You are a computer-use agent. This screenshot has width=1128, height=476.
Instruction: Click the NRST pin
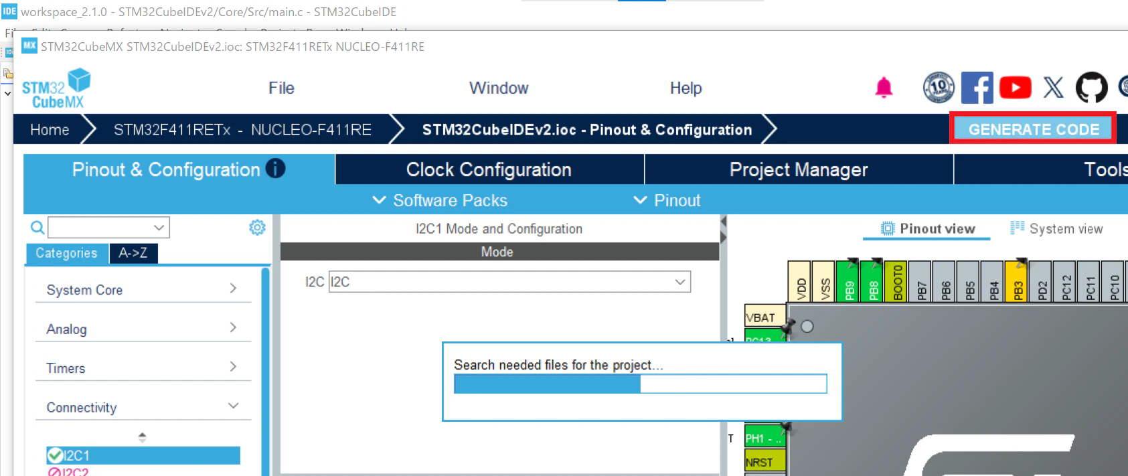tap(765, 461)
